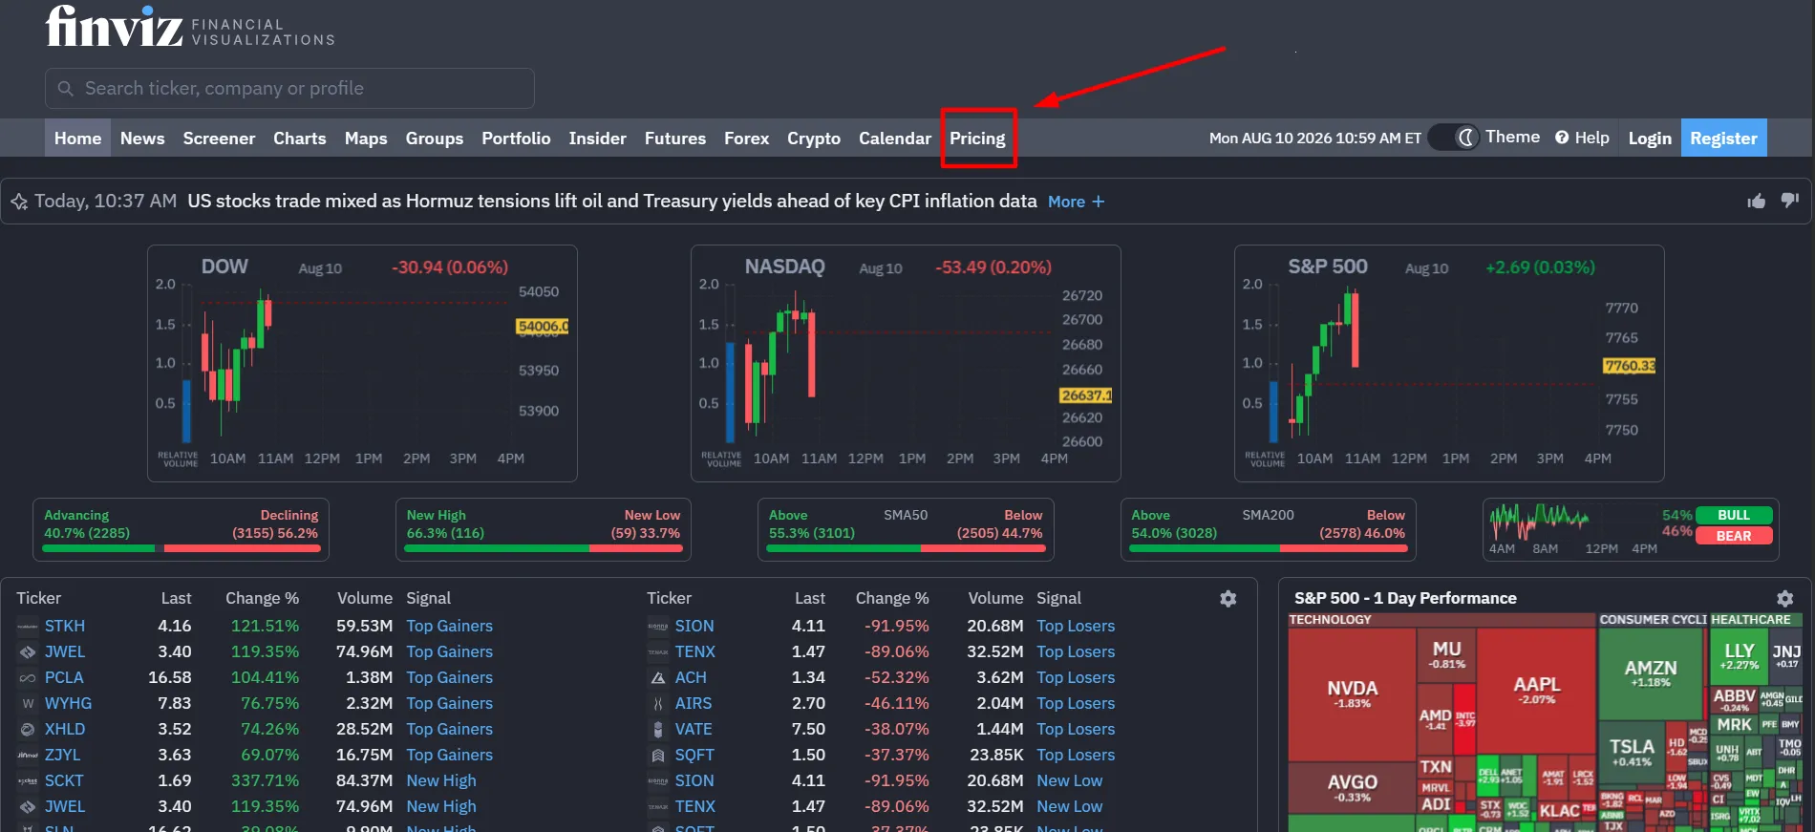Click the ACH company logo icon

tap(658, 678)
